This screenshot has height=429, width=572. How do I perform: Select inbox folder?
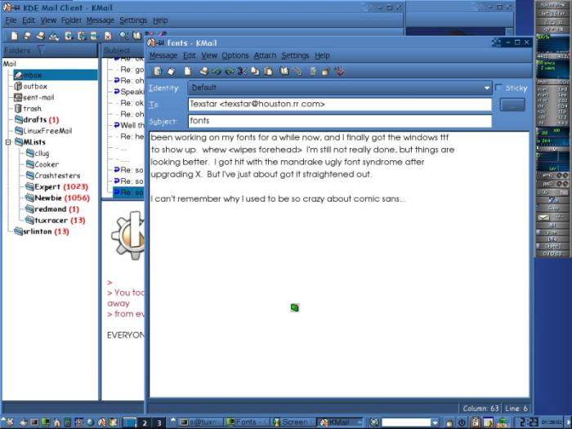pos(56,75)
